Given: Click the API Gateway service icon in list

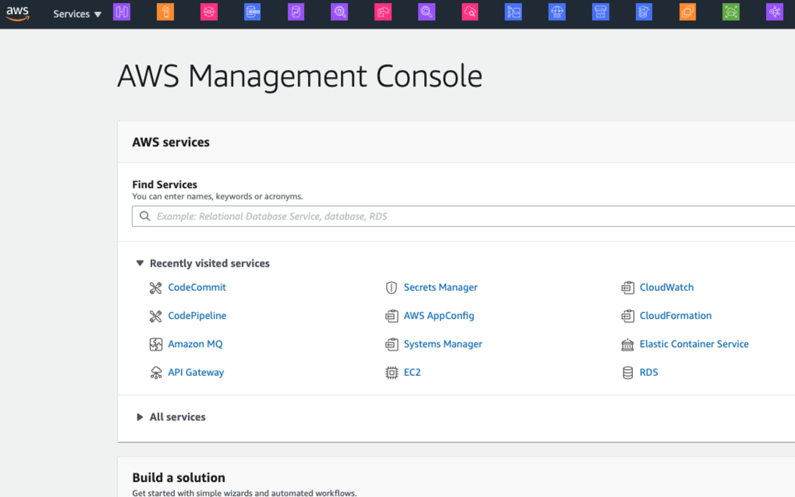Looking at the screenshot, I should coord(156,373).
